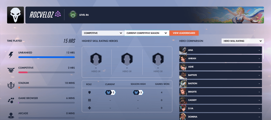This screenshot has height=120, width=271.
Task: Click the first empty Hero SR portrait
Action: pos(96,59)
